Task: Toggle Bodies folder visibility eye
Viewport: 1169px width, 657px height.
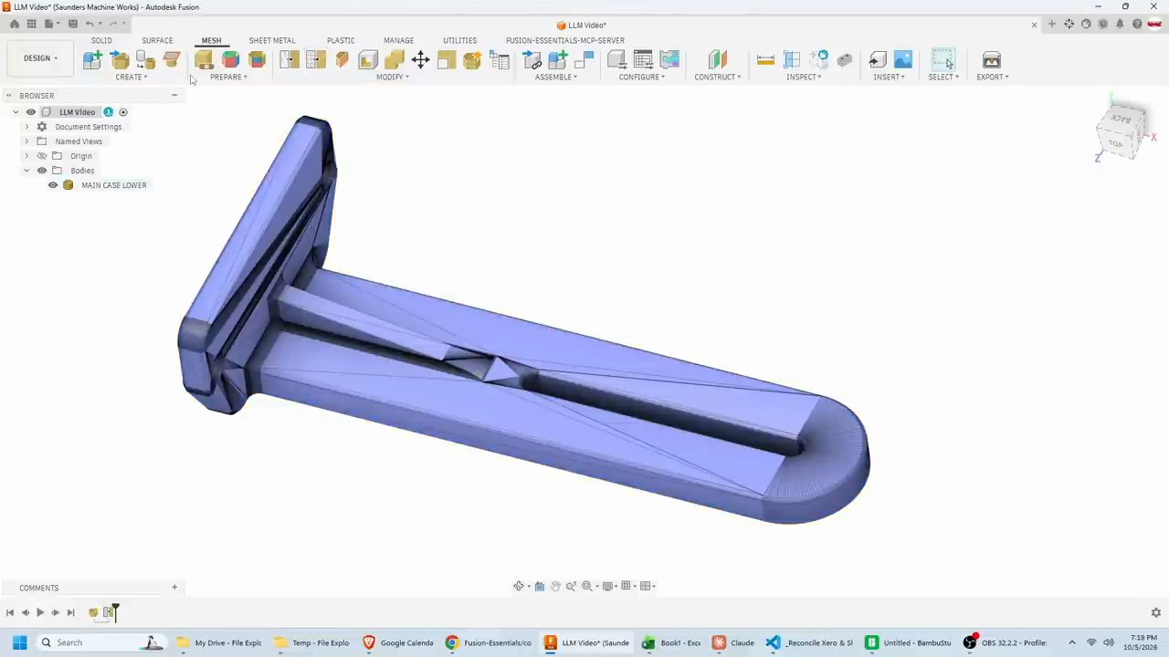Action: point(42,171)
